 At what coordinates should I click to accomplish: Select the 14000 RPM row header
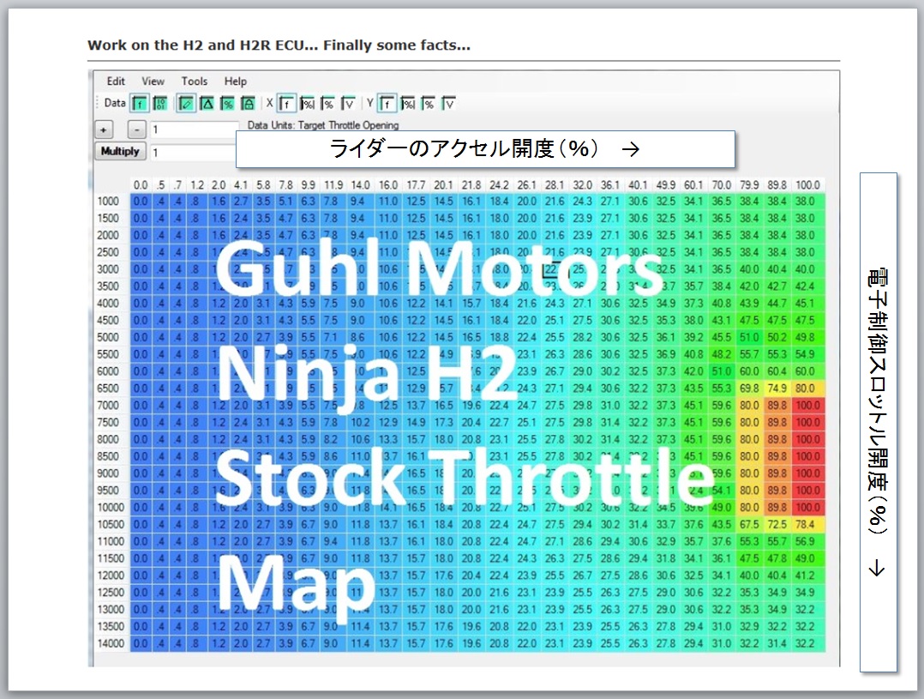[x=111, y=643]
